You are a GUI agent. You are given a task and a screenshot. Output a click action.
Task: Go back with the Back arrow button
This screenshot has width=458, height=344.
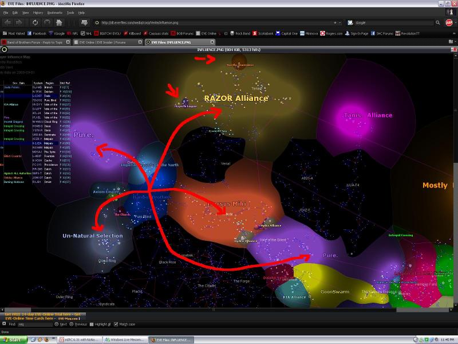tap(8, 22)
